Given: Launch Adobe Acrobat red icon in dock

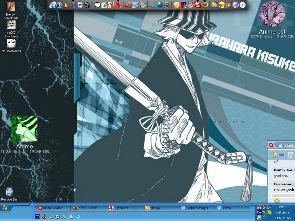Looking at the screenshot, I should (x=111, y=5).
